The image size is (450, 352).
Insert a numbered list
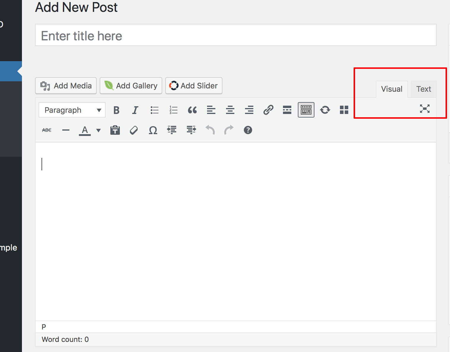[173, 110]
